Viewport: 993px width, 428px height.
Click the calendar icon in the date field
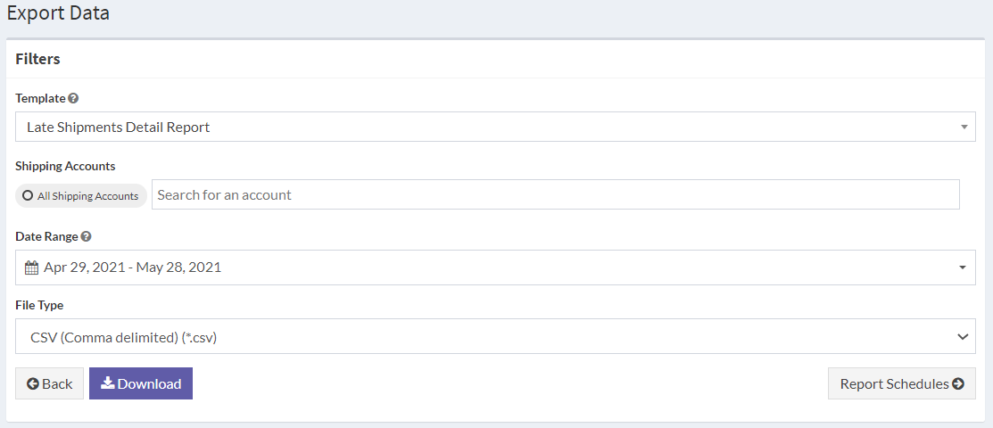pos(31,267)
